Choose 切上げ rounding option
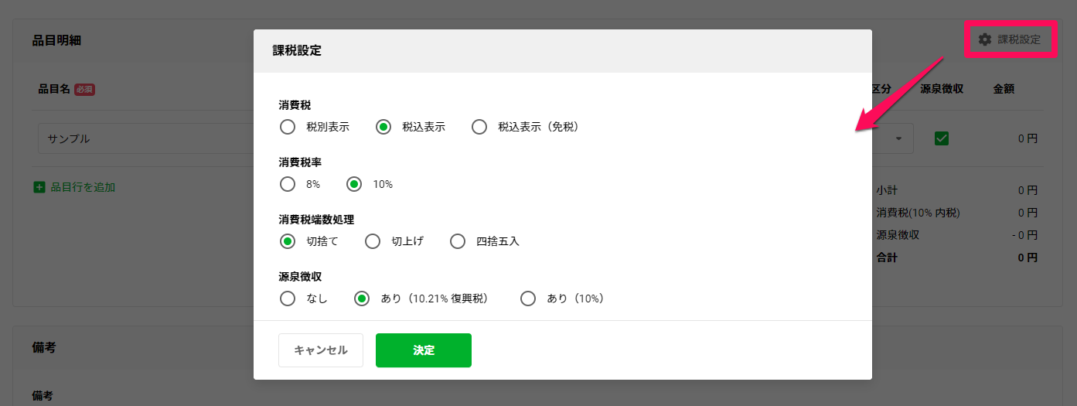Screen dimensions: 1077x406 tap(373, 241)
